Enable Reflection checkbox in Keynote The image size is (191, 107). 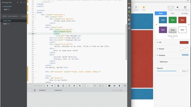click(x=158, y=62)
